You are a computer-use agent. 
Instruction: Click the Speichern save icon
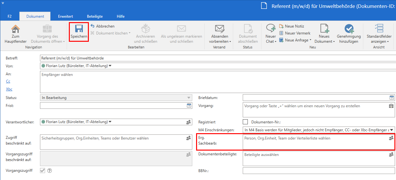pos(79,29)
